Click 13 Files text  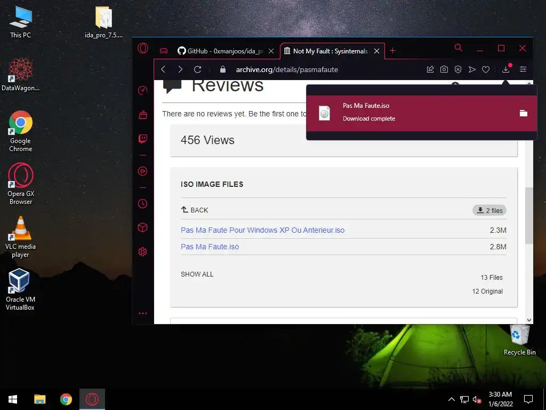[x=492, y=278]
